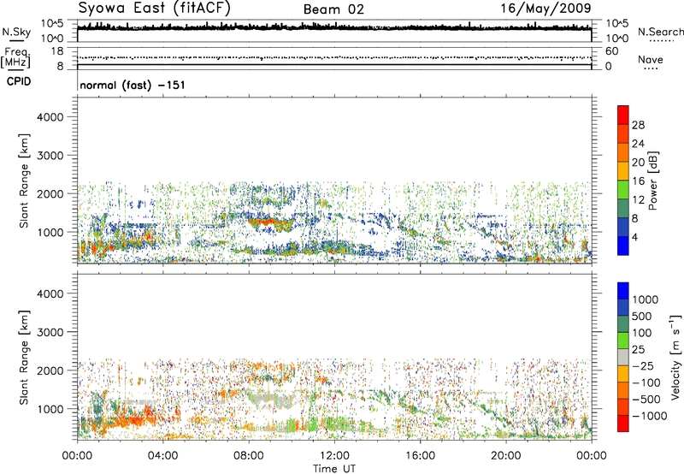Click the Velocity scale value -1000
The height and width of the screenshot is (474, 684).
[649, 416]
